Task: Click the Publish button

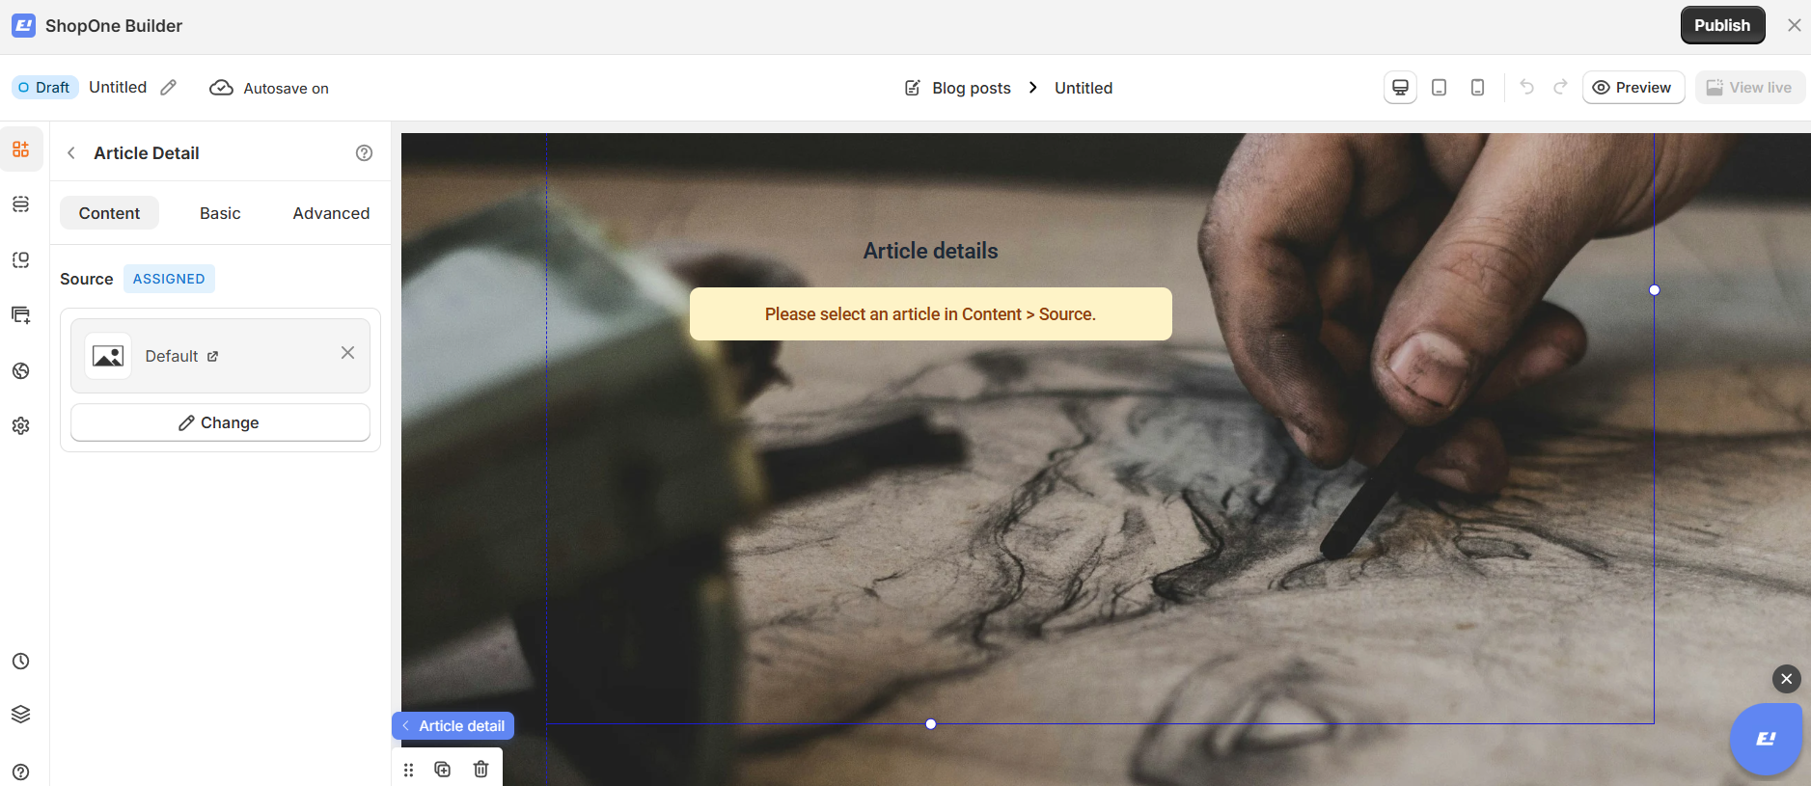Action: (1722, 25)
